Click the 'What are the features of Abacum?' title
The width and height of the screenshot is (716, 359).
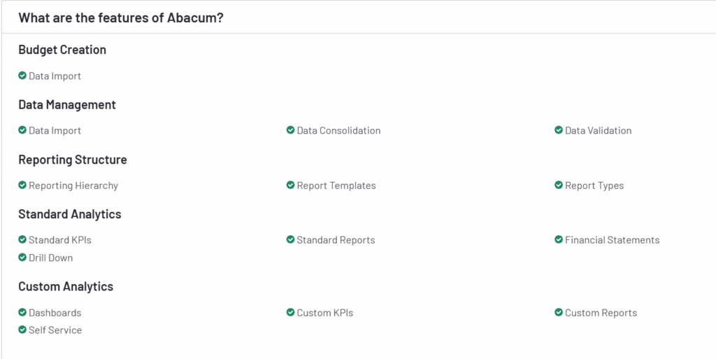click(x=121, y=18)
